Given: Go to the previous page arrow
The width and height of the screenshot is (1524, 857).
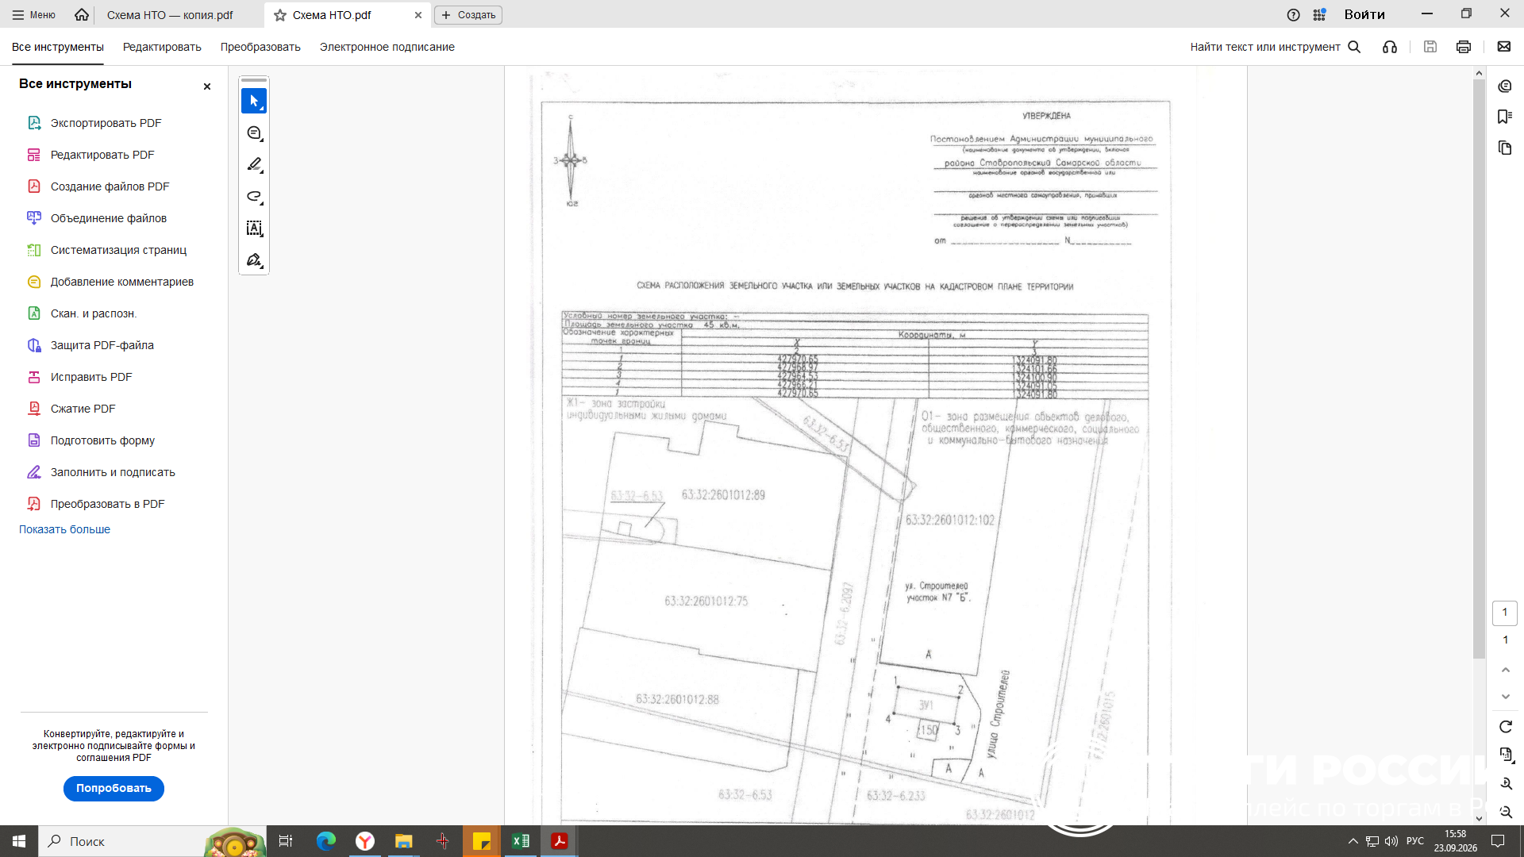Looking at the screenshot, I should point(1506,671).
